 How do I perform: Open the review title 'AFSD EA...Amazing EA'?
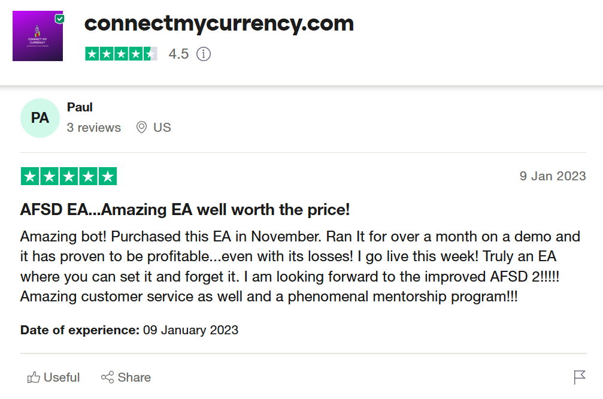(184, 210)
